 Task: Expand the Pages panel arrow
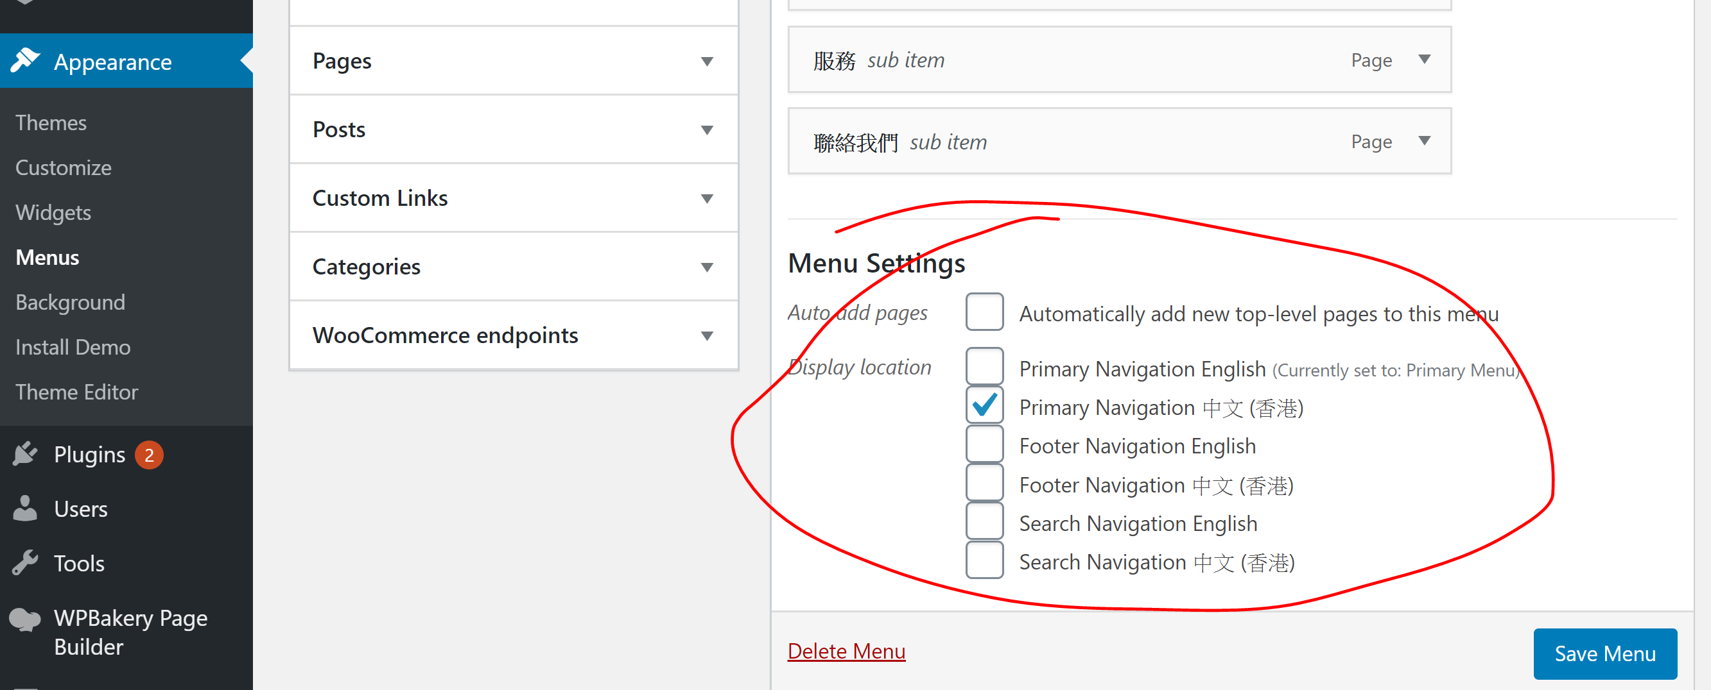707,61
